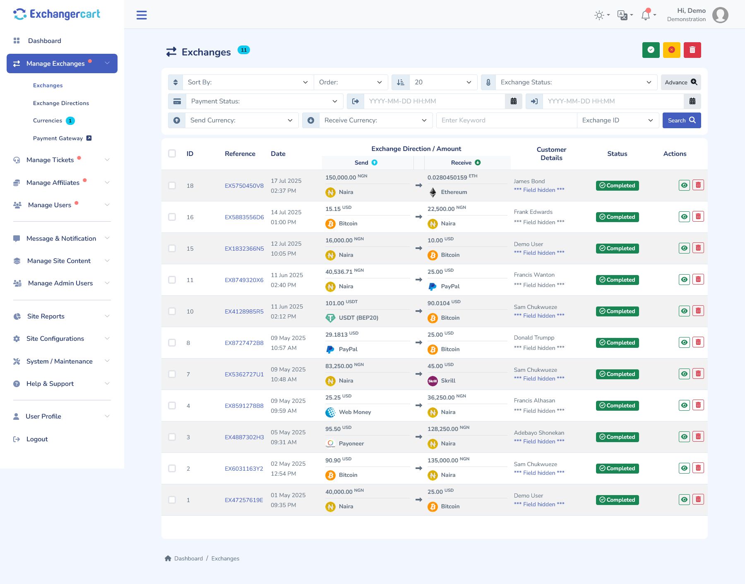Expand Manage Tickets in sidebar
This screenshot has width=745, height=584.
(x=62, y=160)
